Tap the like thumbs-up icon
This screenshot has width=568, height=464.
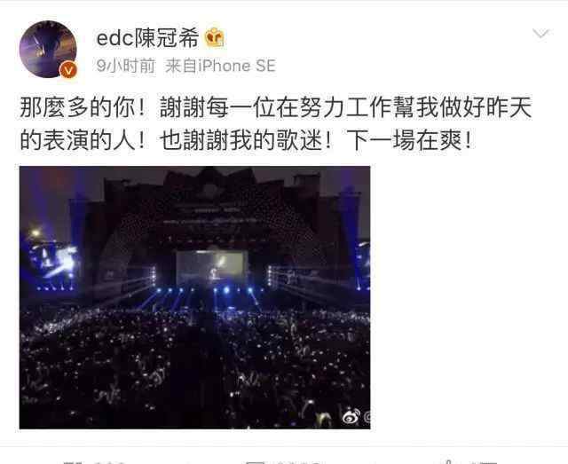[448, 462]
